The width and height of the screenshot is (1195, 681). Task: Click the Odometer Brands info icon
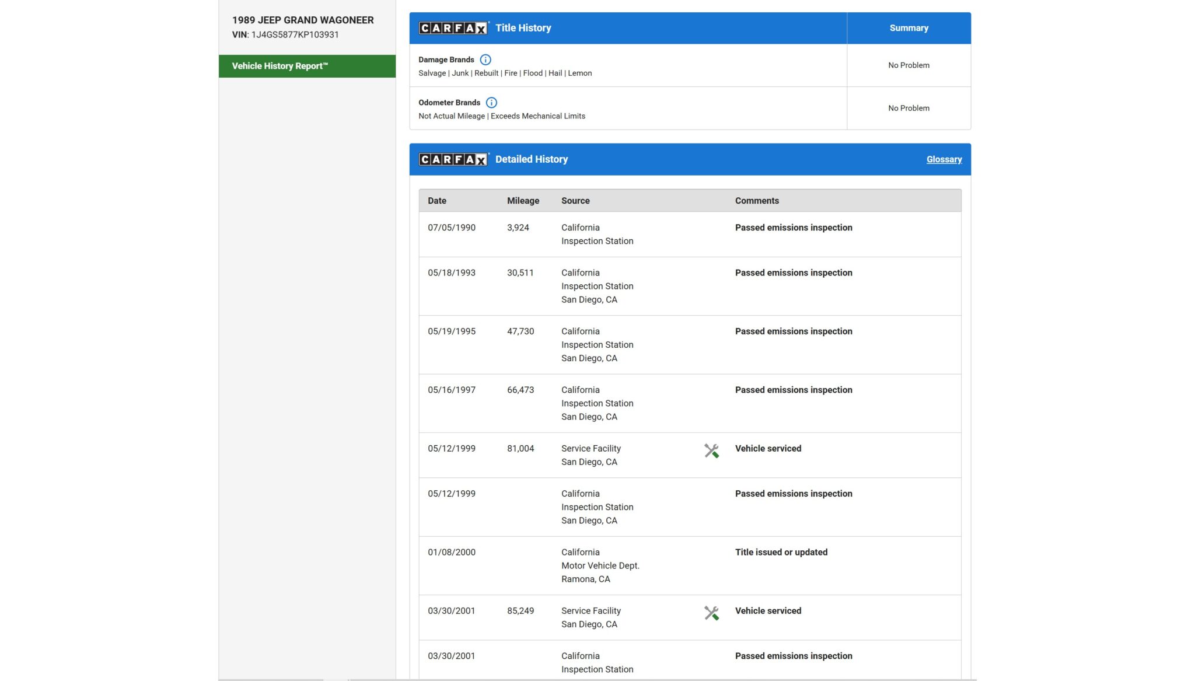[491, 103]
